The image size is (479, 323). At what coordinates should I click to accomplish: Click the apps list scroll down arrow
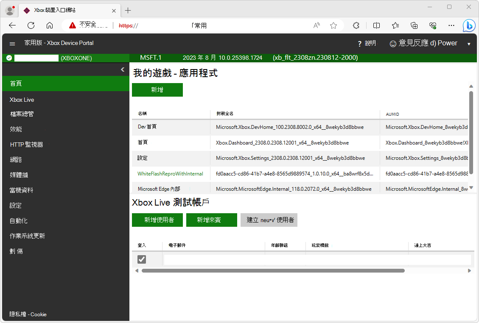[471, 188]
